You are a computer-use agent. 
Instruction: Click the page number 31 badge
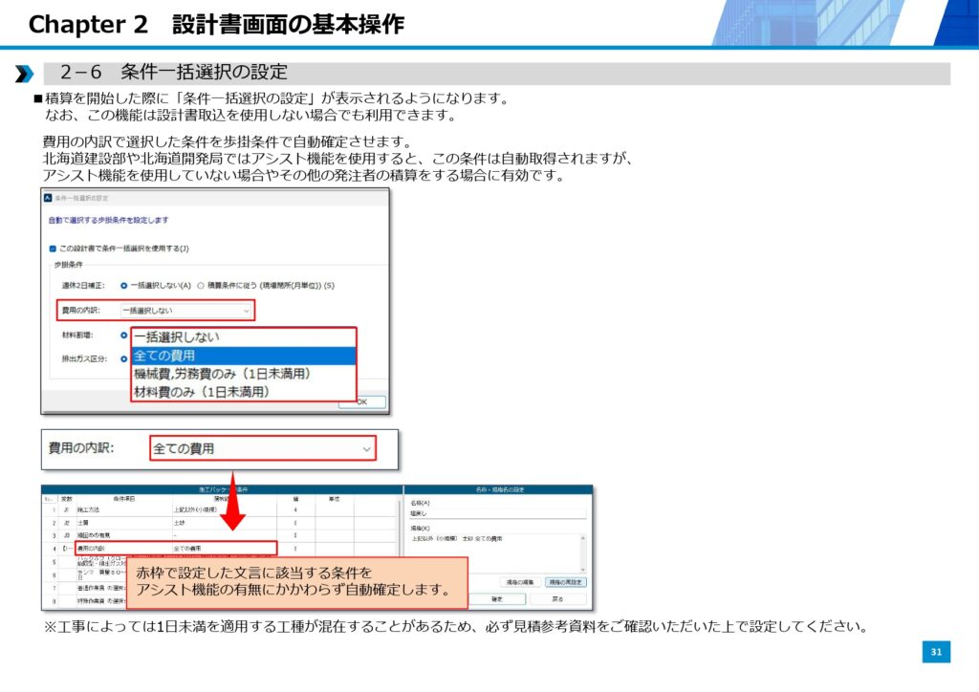point(936,652)
